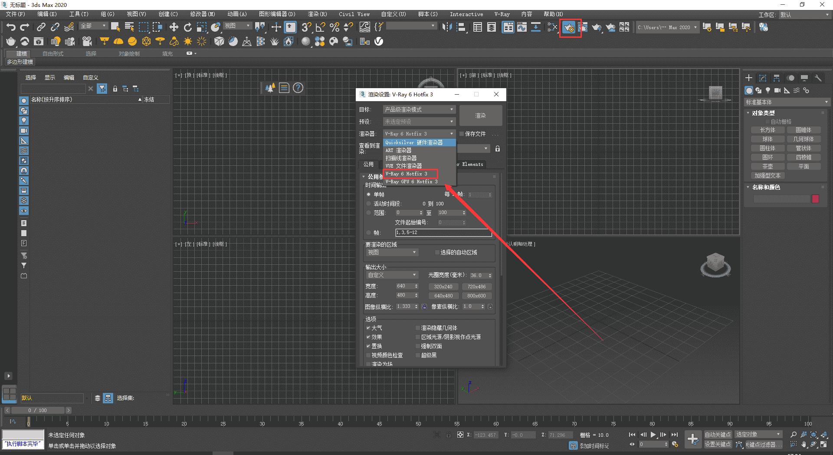This screenshot has height=455, width=833.
Task: Uncheck the 效果 option
Action: (x=368, y=337)
